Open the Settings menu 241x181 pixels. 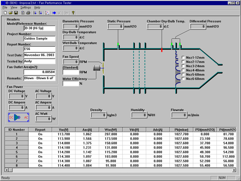pos(25,7)
